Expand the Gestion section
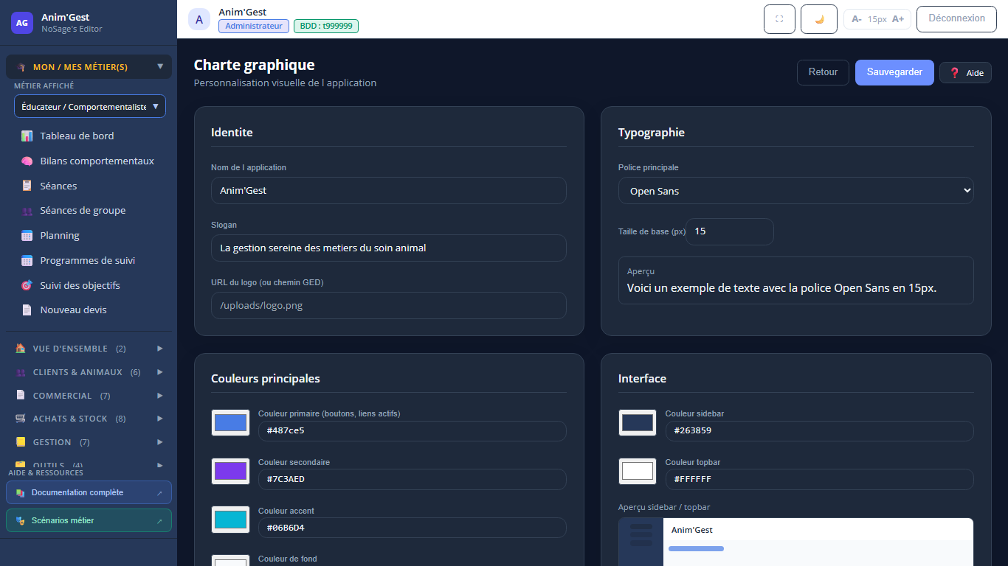 click(89, 442)
